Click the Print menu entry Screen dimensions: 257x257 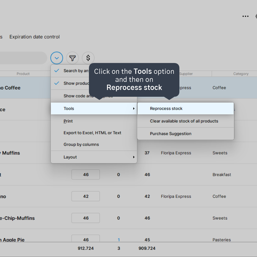94,121
